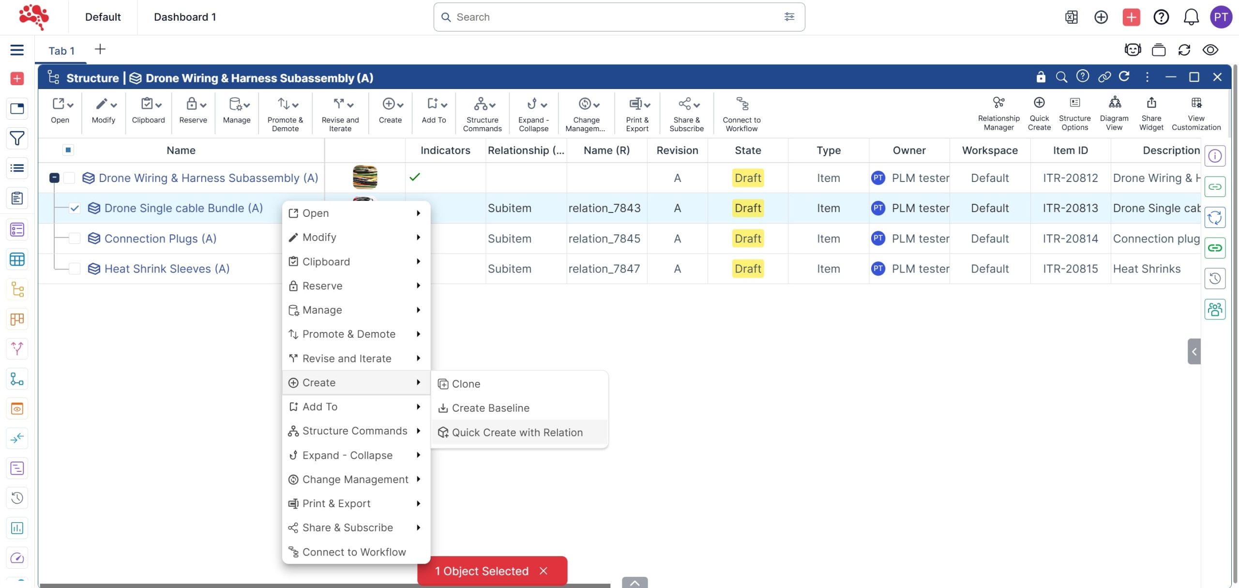The image size is (1239, 588).
Task: Click the filter funnel sidebar icon
Action: [x=17, y=138]
